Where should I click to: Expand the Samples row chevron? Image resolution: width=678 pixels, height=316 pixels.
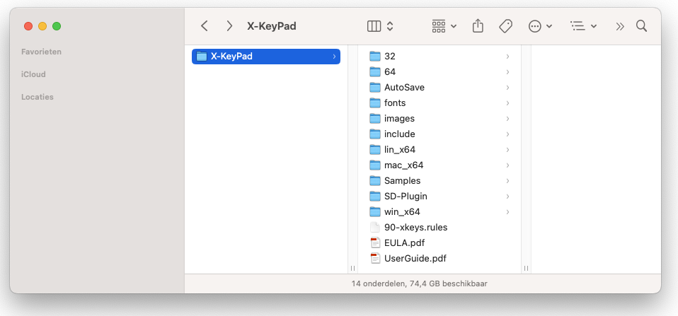[507, 181]
